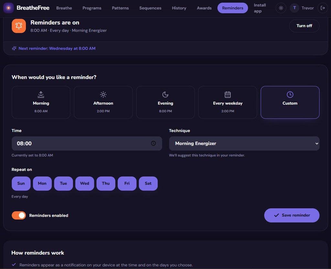Choose the Evening moon preset
The image size is (331, 269).
[165, 102]
